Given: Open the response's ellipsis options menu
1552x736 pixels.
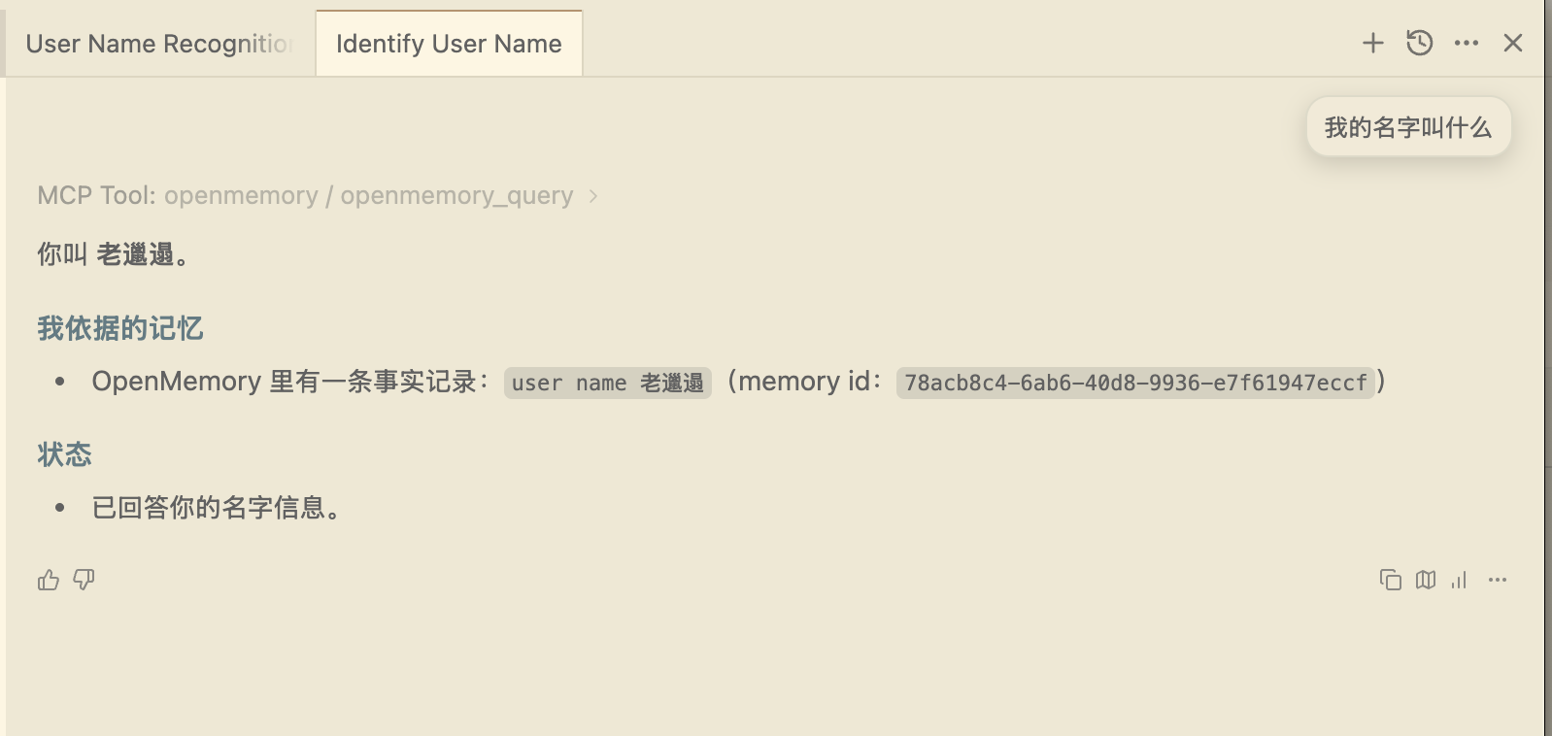Looking at the screenshot, I should tap(1497, 580).
